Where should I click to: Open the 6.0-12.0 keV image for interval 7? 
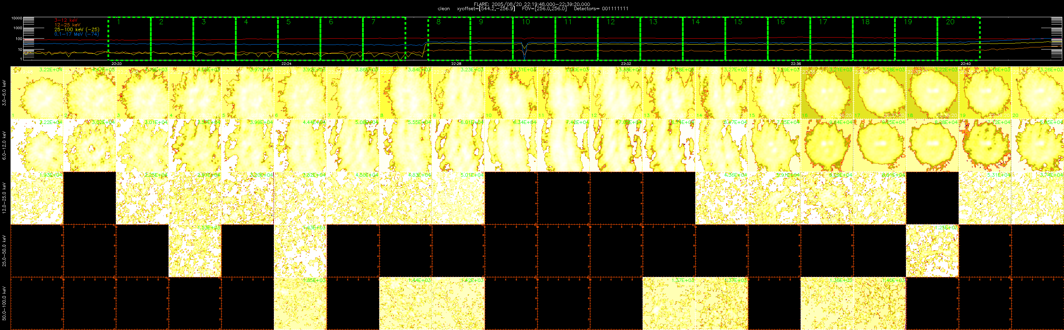coord(353,145)
